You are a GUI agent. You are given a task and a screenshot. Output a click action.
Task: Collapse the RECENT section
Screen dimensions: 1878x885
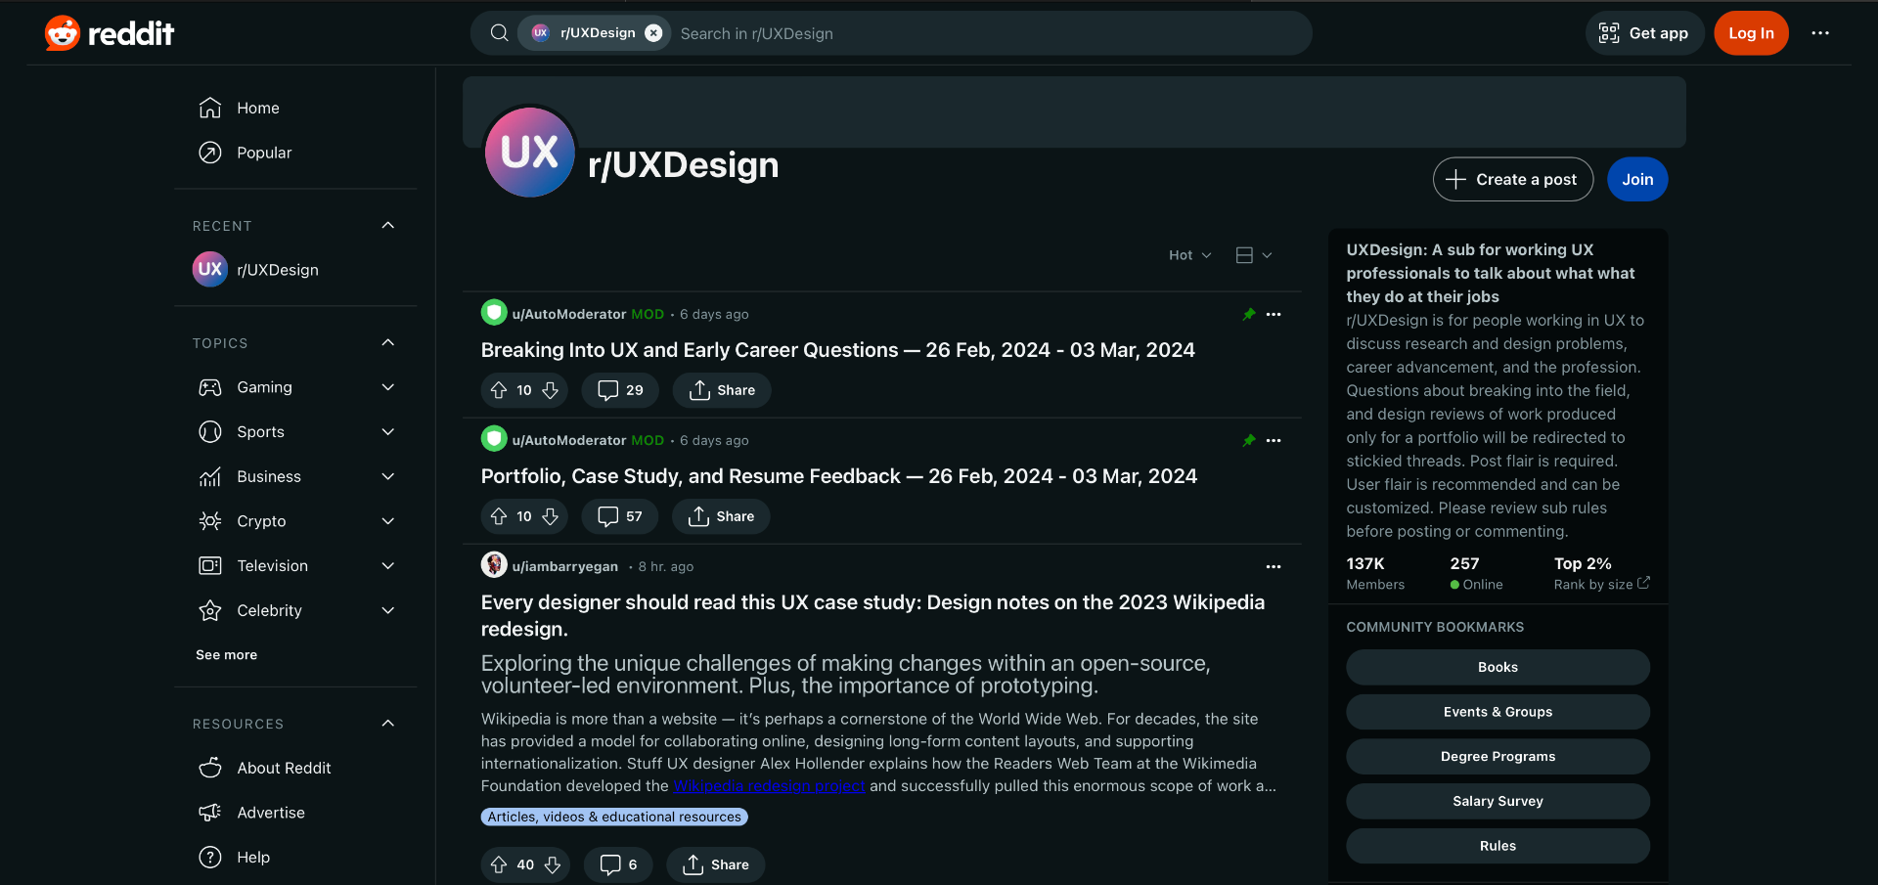(387, 225)
